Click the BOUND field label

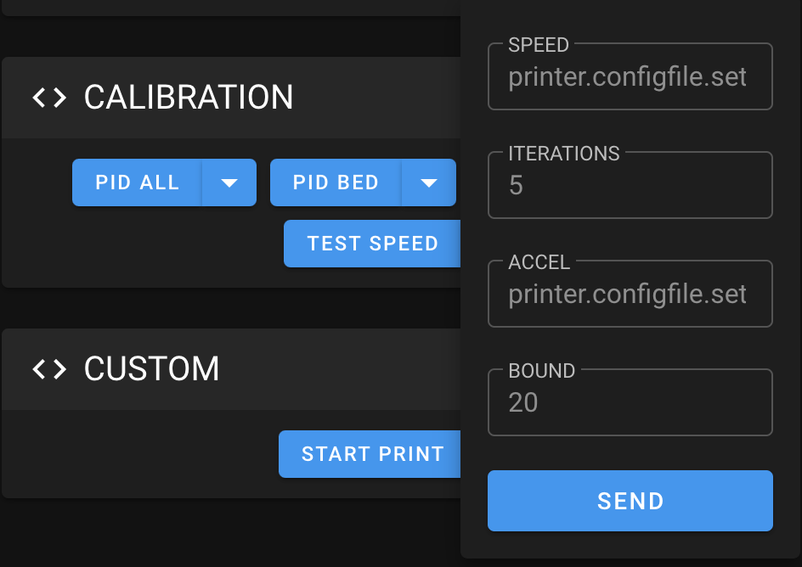click(541, 371)
